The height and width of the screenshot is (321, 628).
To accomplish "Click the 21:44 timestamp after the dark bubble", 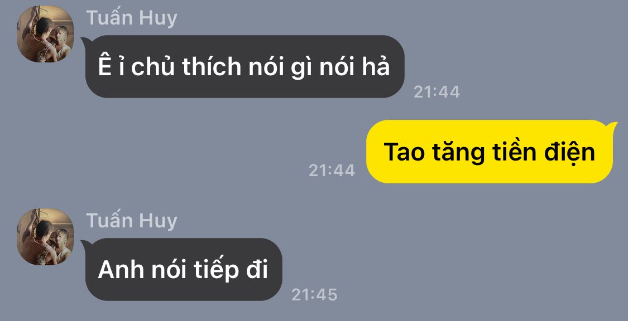I will tap(437, 92).
